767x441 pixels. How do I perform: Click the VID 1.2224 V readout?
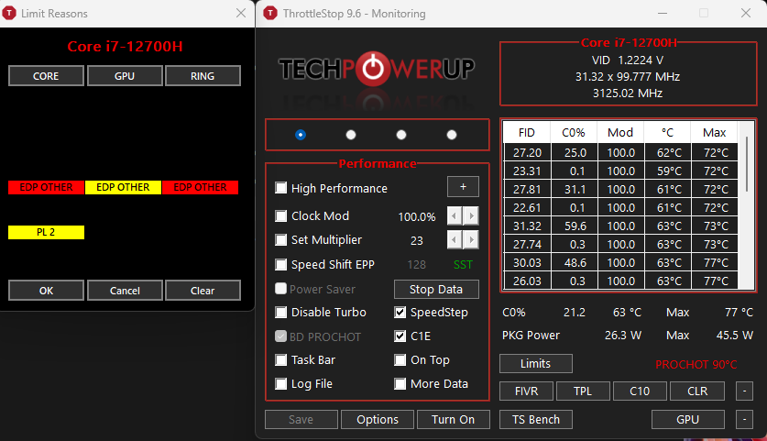pos(628,61)
